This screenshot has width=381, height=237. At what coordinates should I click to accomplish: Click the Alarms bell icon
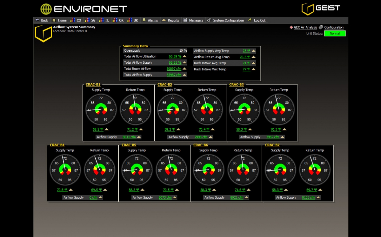(144, 20)
